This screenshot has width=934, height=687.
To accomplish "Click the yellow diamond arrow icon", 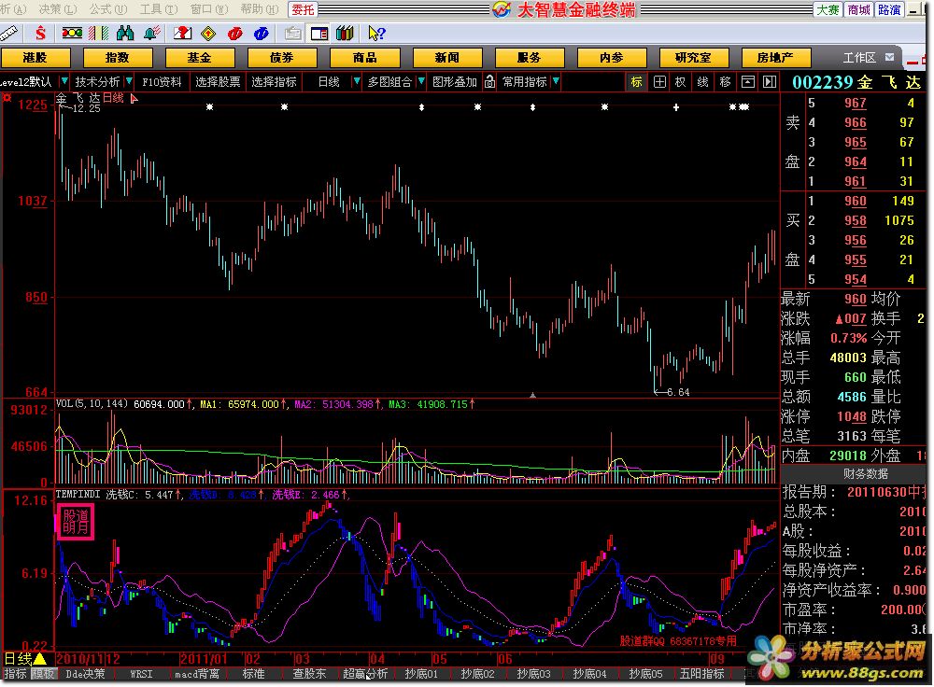I will (x=208, y=34).
